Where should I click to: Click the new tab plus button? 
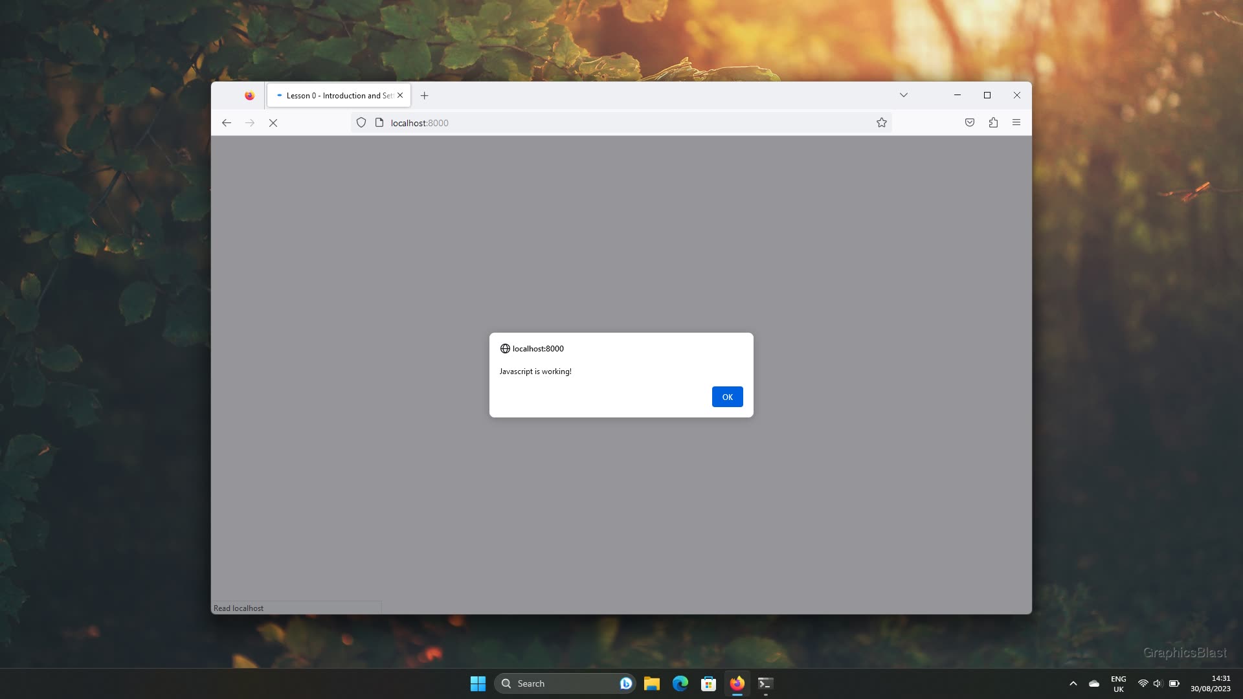(x=423, y=94)
